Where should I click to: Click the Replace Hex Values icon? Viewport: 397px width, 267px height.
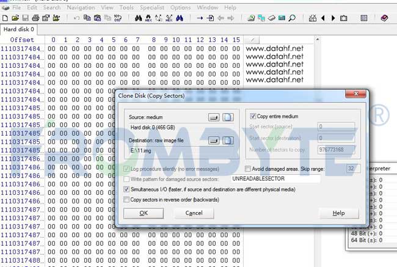(169, 18)
